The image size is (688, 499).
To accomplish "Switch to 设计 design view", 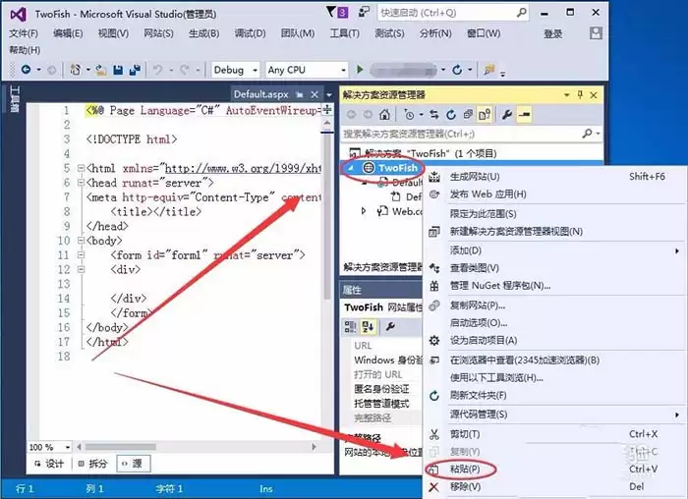I will tap(49, 464).
